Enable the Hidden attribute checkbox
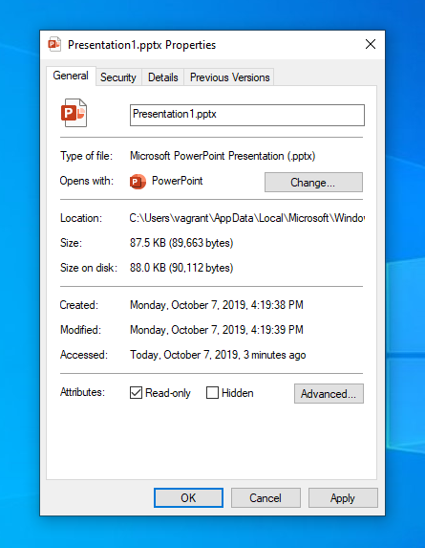The height and width of the screenshot is (548, 425). coord(212,393)
